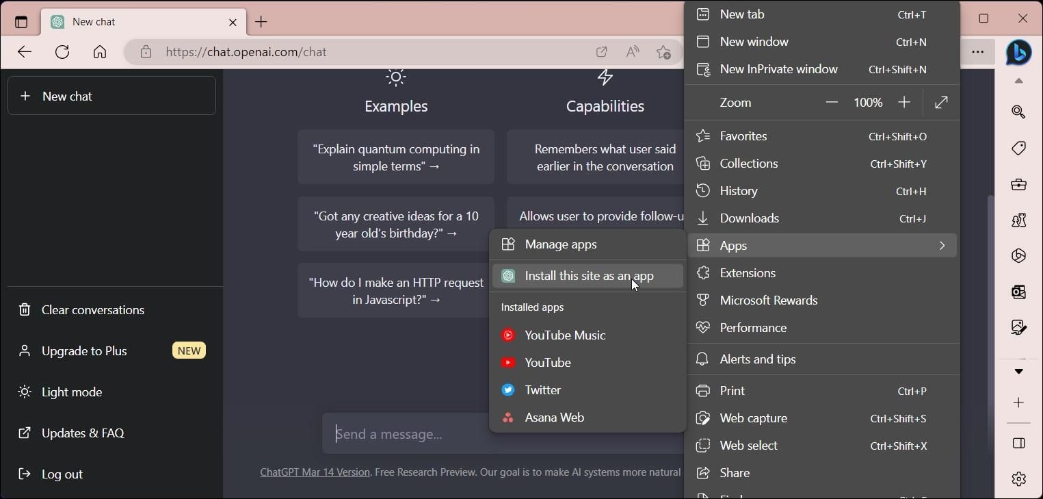
Task: Add current page to favorites
Action: click(663, 52)
